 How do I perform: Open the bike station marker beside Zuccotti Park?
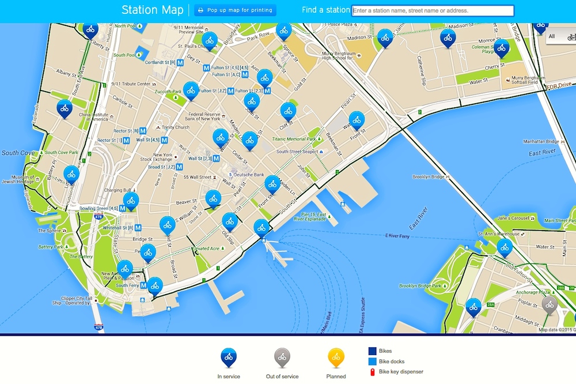(x=191, y=90)
